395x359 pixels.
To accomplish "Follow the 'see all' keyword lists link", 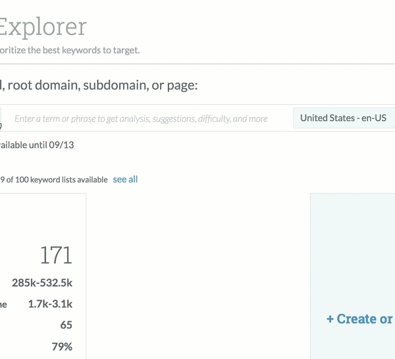I will point(125,179).
